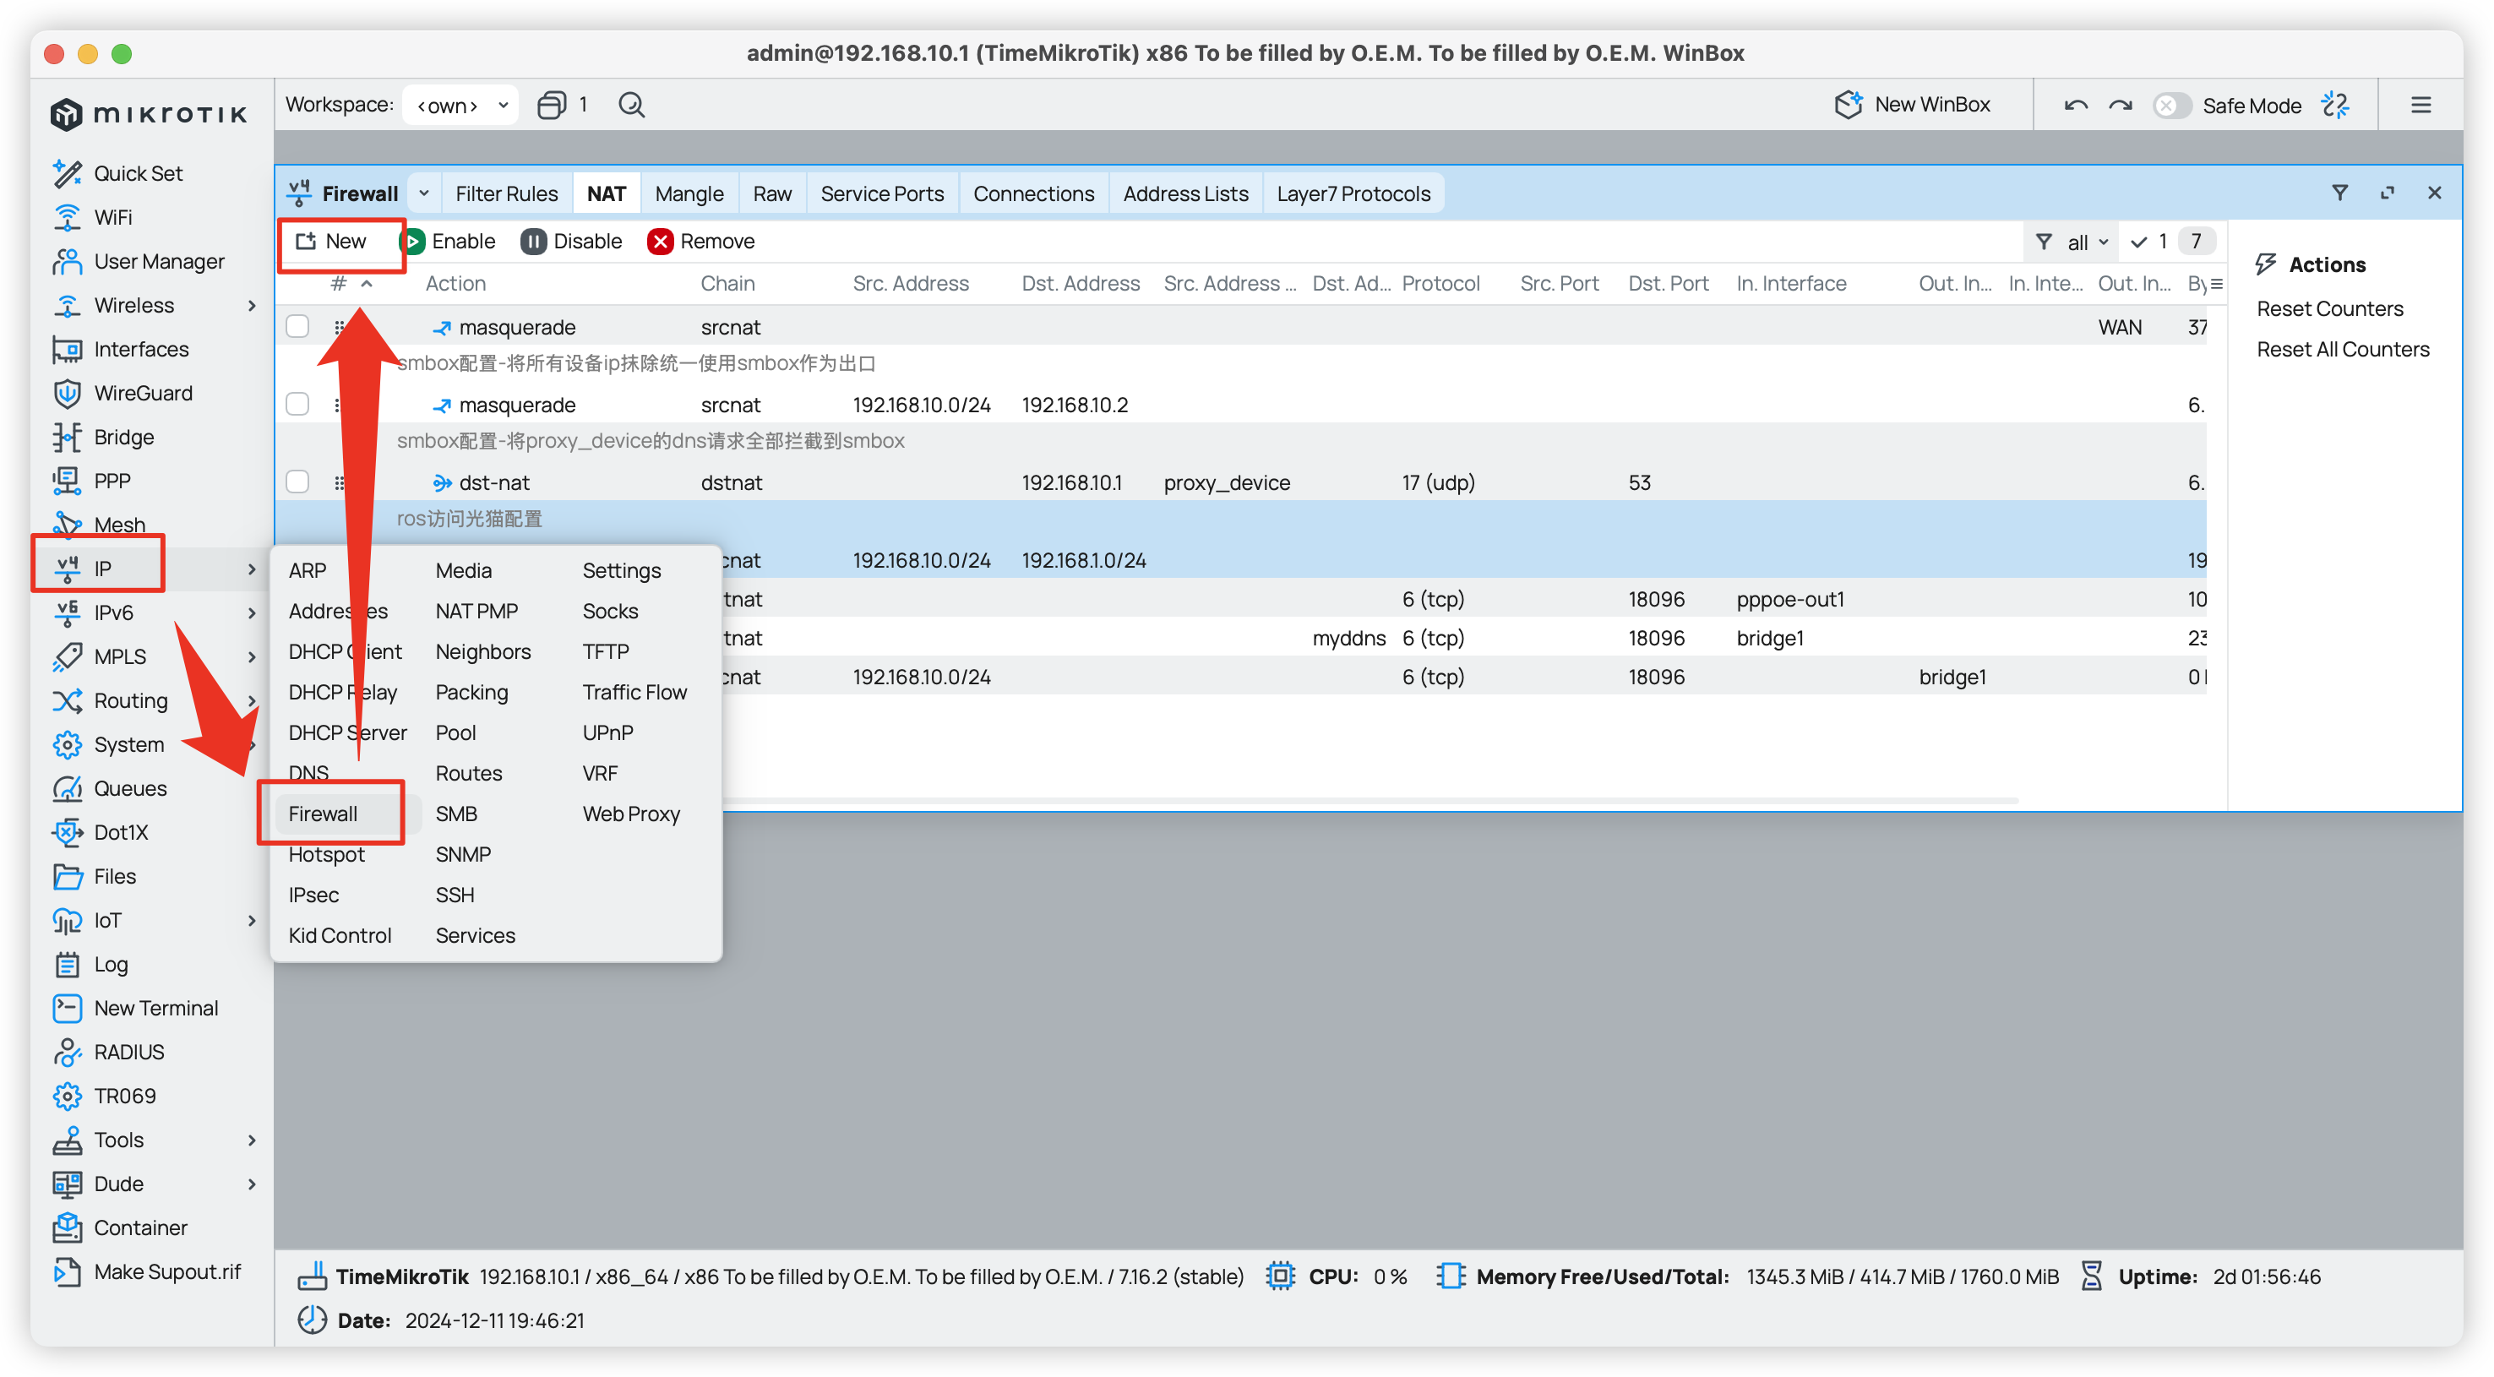Click the filter funnel in Firewall title bar

point(2340,193)
